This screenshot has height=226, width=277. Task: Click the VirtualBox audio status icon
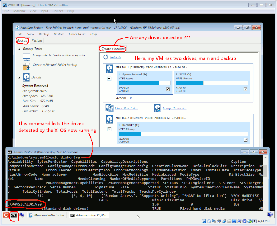(x=214, y=221)
